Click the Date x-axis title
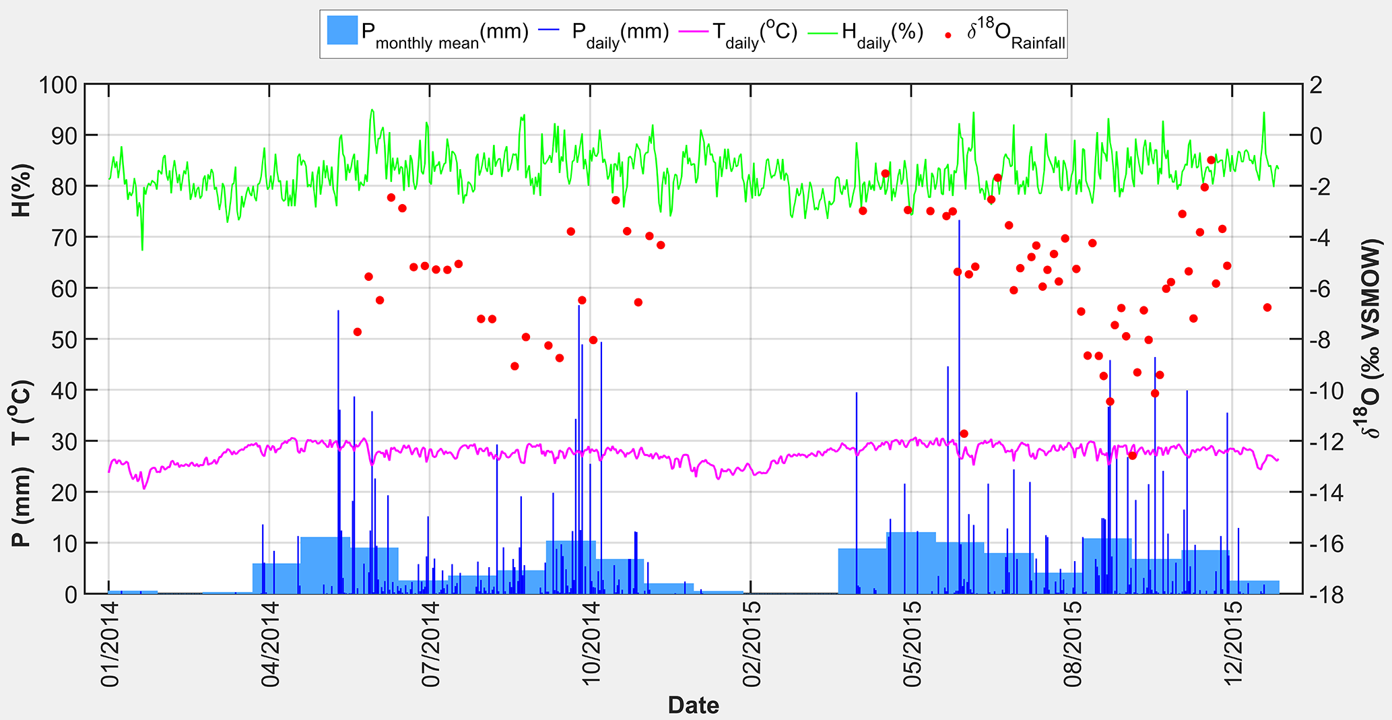Viewport: 1392px width, 720px height. 693,705
